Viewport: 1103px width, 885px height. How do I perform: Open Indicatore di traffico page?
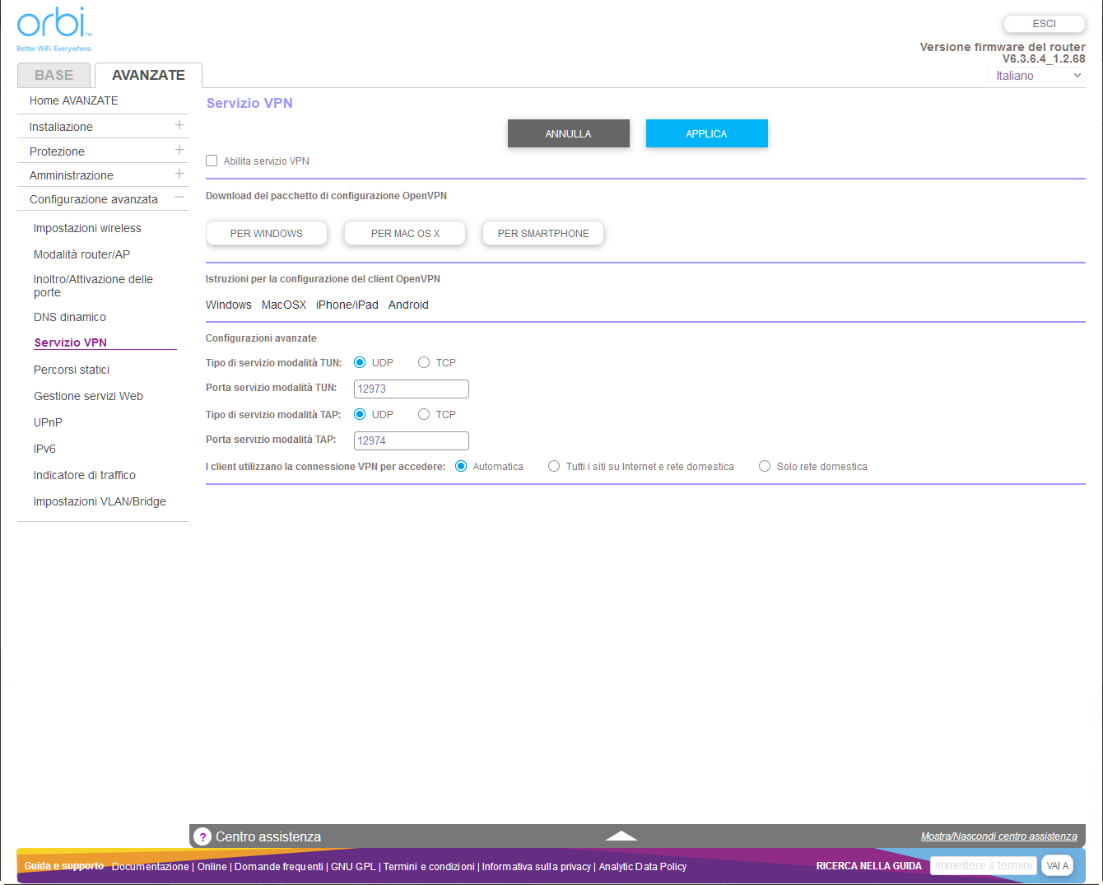click(85, 475)
